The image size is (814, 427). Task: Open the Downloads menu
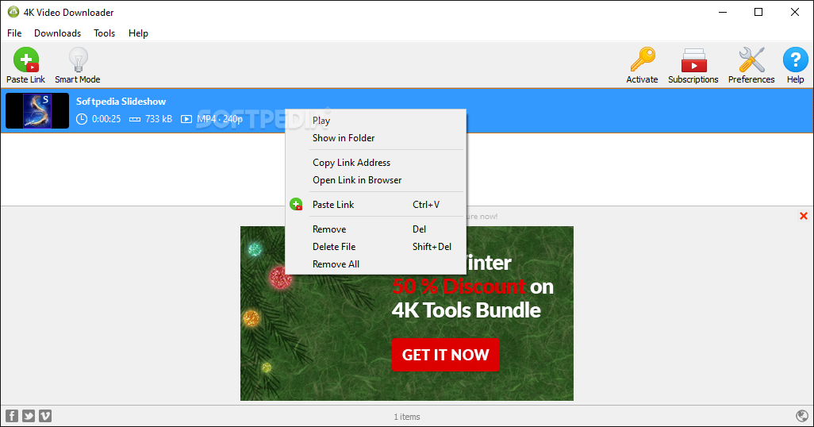tap(58, 33)
